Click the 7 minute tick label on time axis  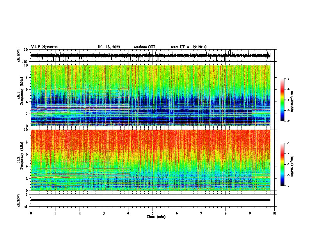pos(201,213)
